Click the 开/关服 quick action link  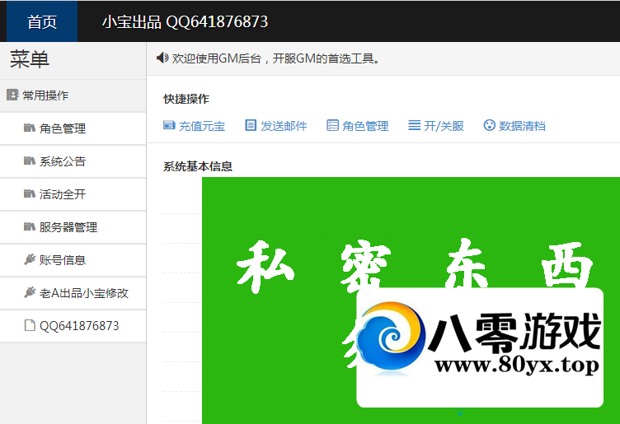[444, 126]
